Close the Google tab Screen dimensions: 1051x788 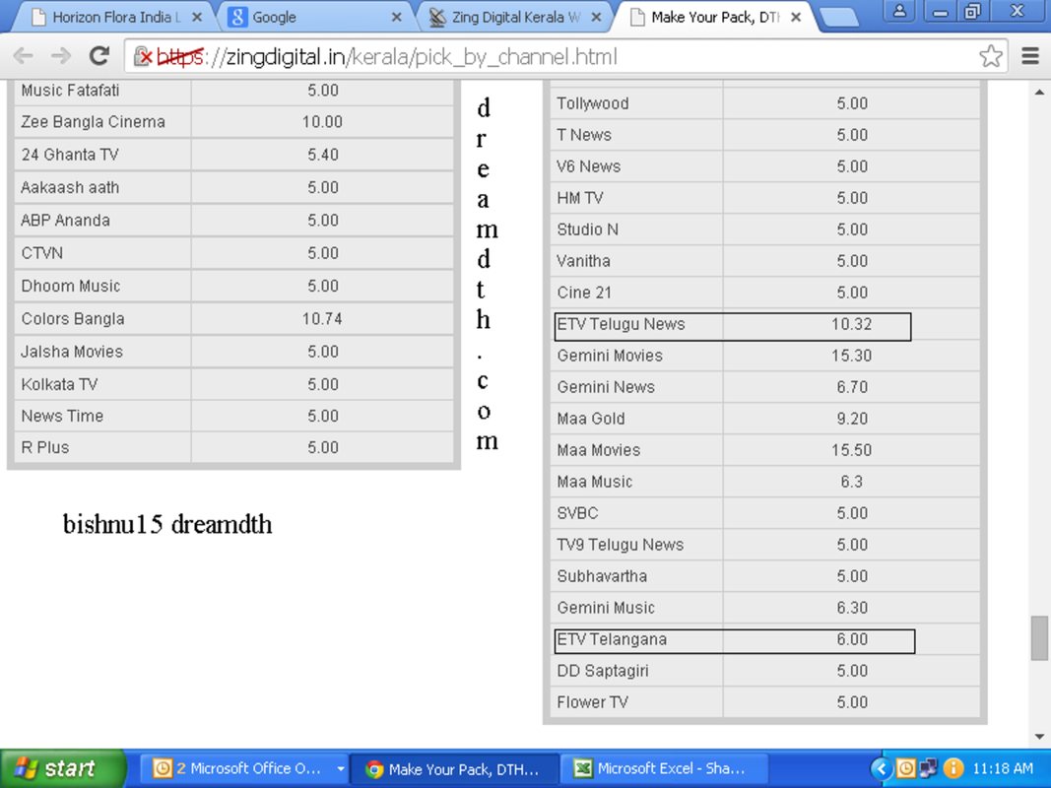click(x=396, y=18)
